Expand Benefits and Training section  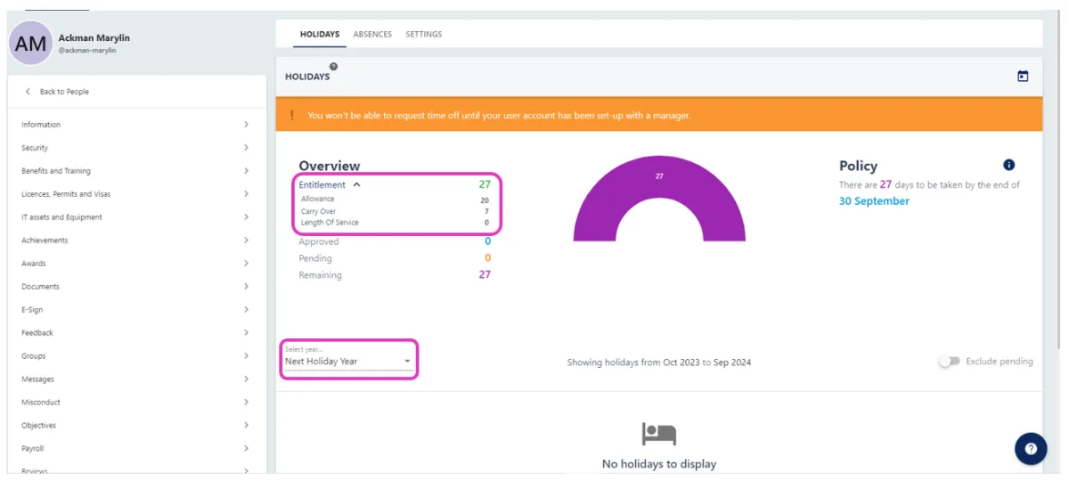click(x=136, y=171)
